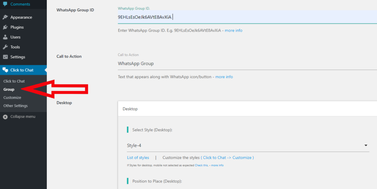Follow the Click to Chat -> Customize link
Image resolution: width=377 pixels, height=189 pixels.
coord(227,157)
